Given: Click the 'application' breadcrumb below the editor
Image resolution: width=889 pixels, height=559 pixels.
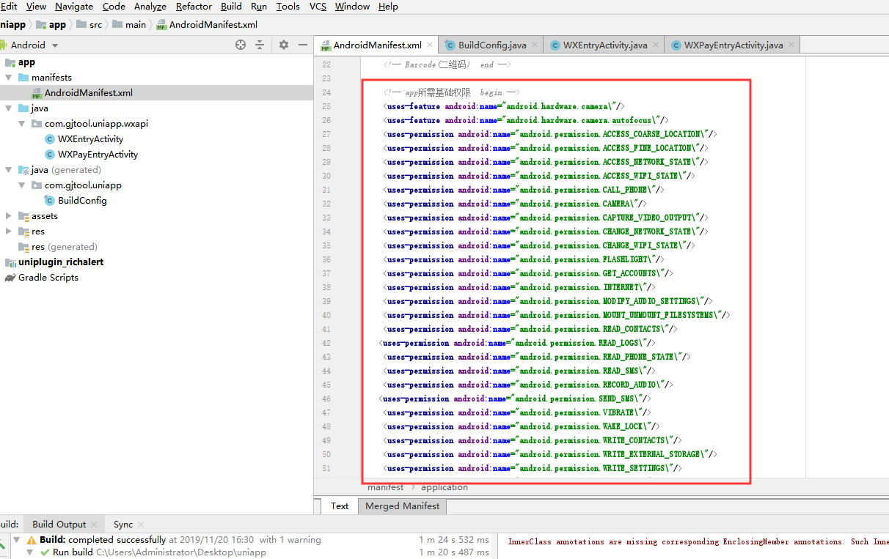Looking at the screenshot, I should pos(444,487).
